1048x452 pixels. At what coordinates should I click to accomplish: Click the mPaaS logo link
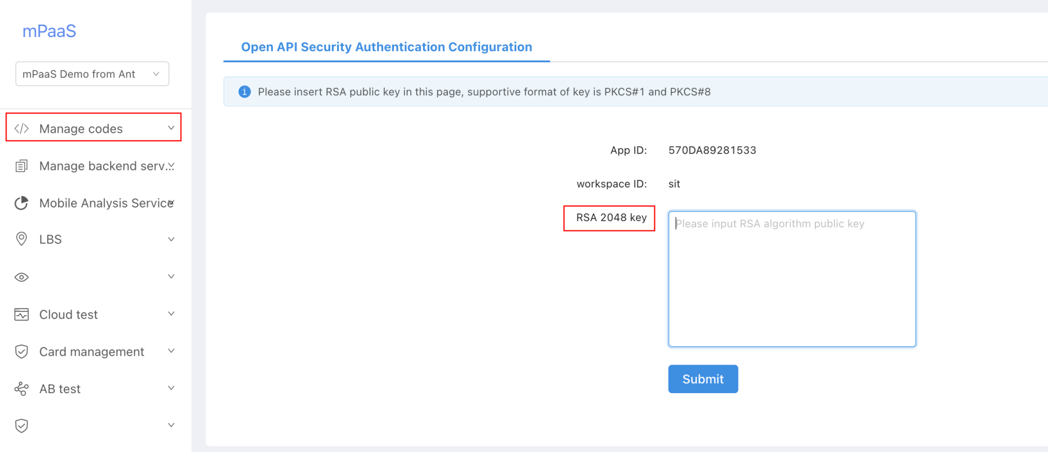click(49, 31)
